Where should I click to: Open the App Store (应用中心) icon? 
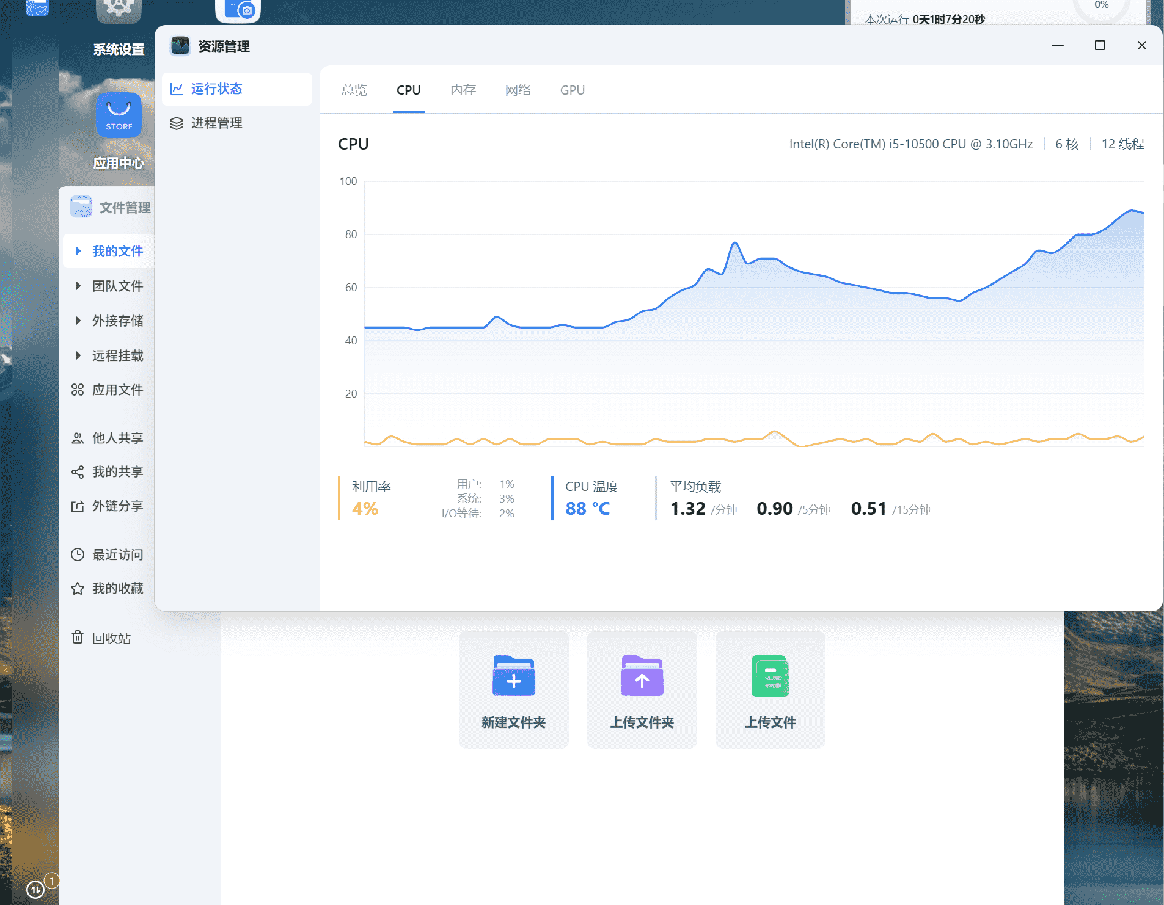click(x=119, y=115)
